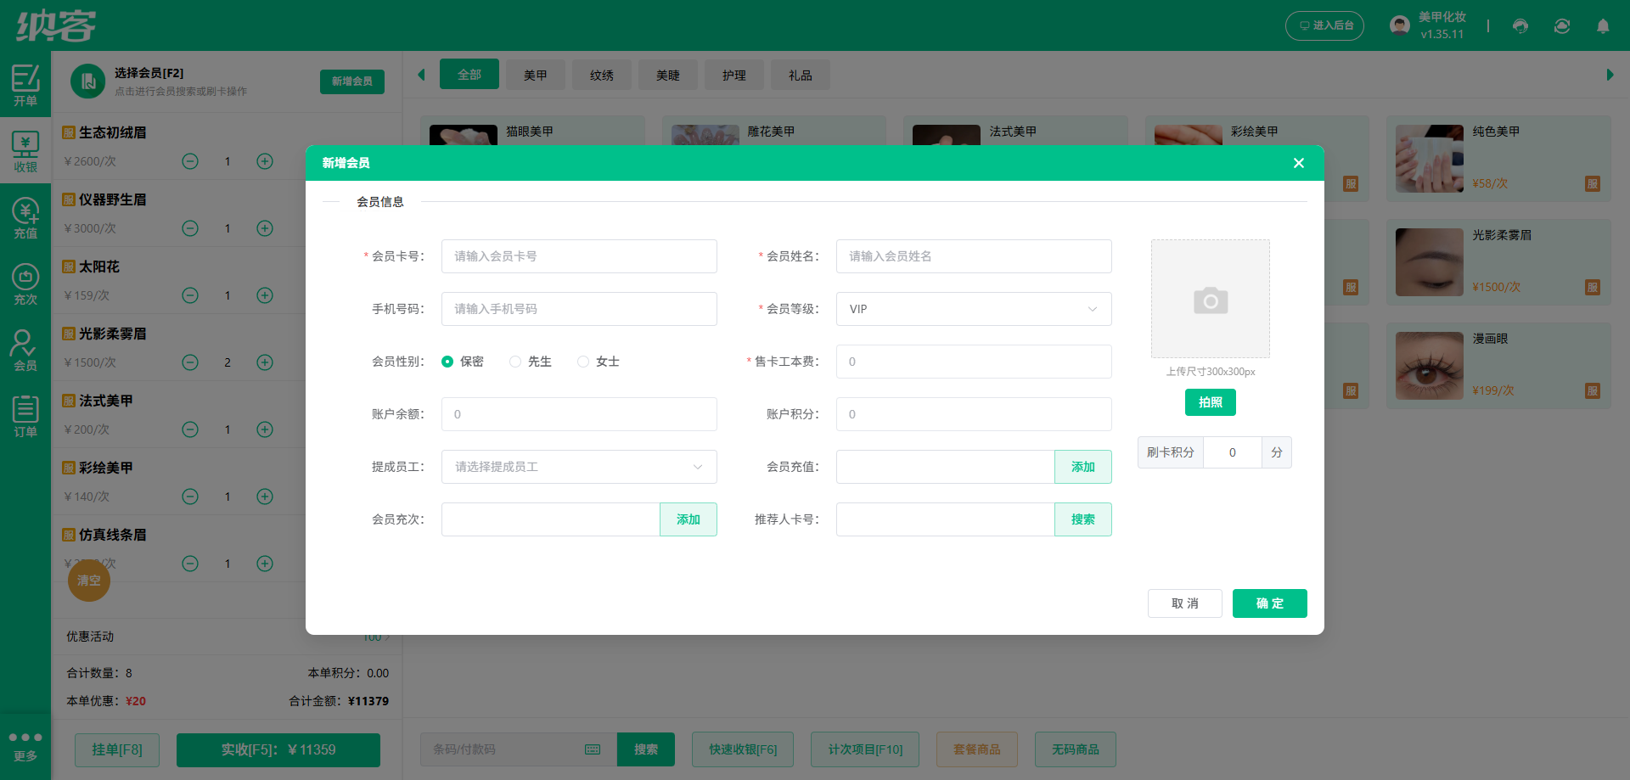The height and width of the screenshot is (780, 1630).
Task: Decrease quantity of 生态初绒眉
Action: [190, 161]
